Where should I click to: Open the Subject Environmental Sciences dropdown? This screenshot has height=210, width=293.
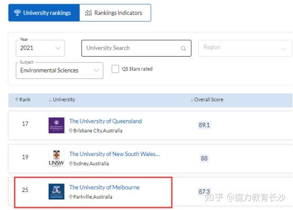tap(59, 70)
